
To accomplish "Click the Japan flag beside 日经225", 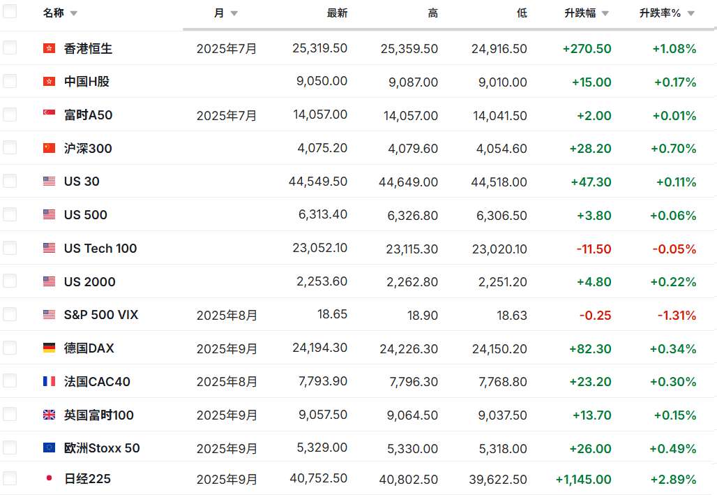I will 49,478.
